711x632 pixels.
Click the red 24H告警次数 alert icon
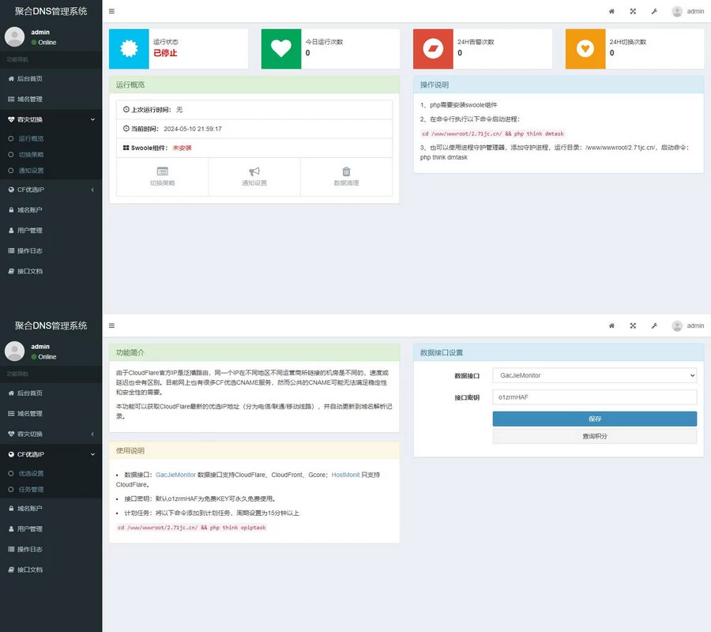[x=432, y=48]
